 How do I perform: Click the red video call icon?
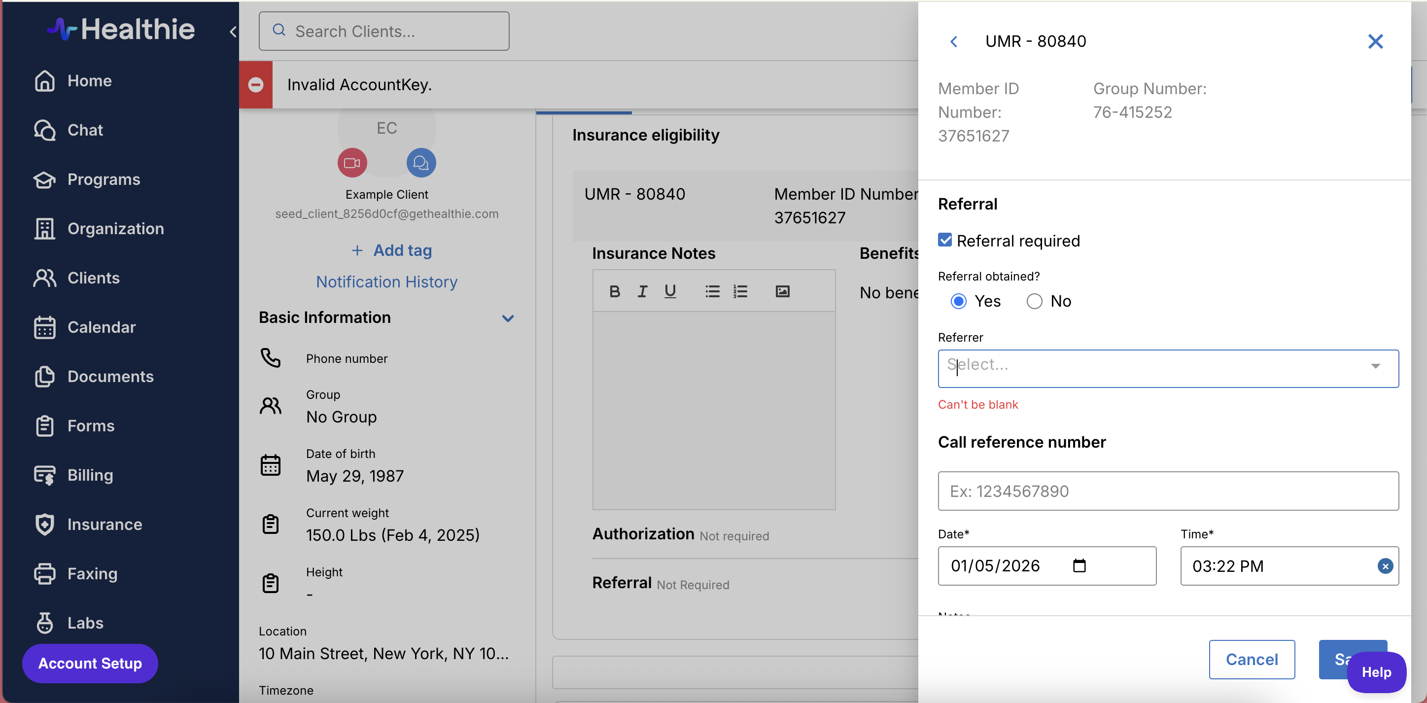pyautogui.click(x=352, y=163)
